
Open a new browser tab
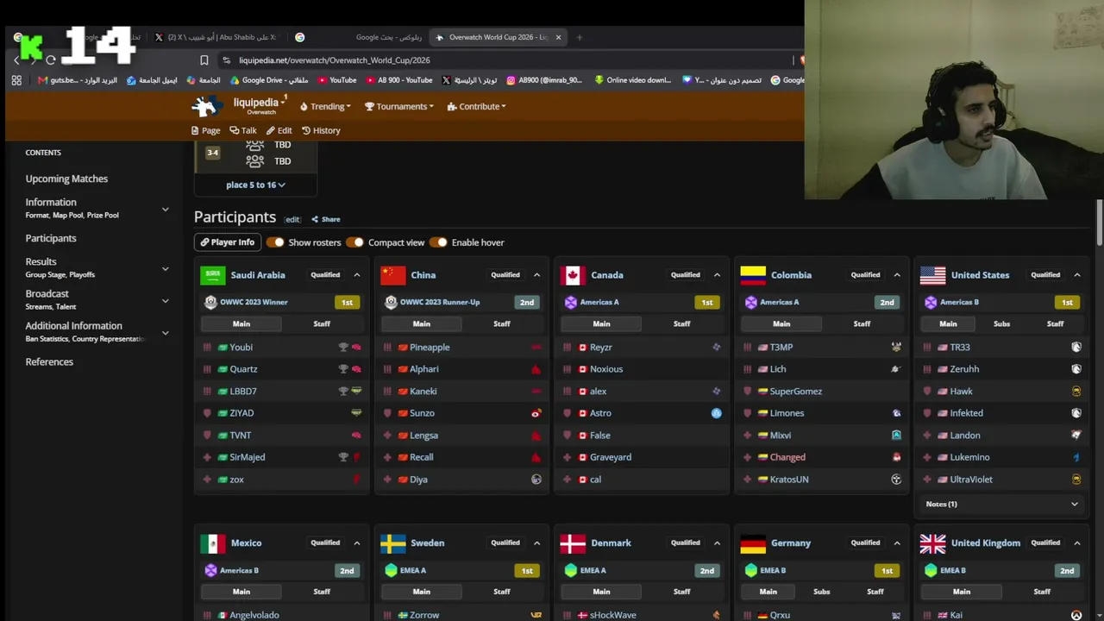coord(579,37)
